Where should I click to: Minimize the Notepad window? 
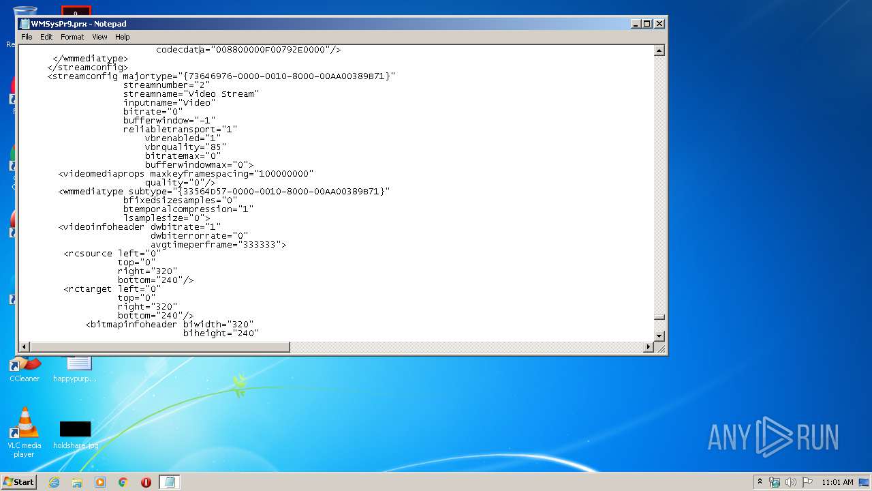(x=636, y=24)
